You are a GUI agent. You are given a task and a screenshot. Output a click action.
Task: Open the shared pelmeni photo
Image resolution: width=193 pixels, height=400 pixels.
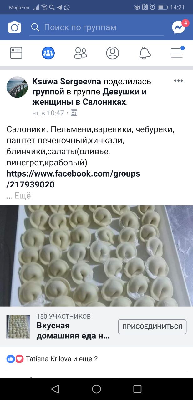click(x=96, y=256)
